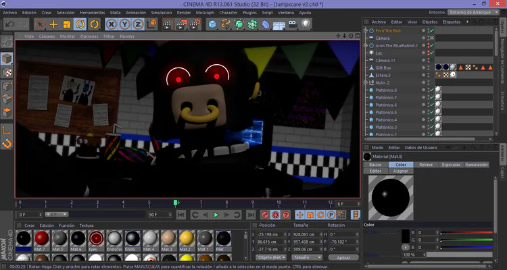Open the Iluminación tab
The image size is (507, 270).
[x=477, y=165]
